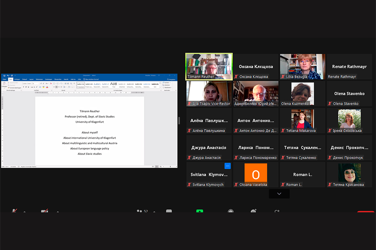
Task: Click Freigeben share button in Word
Action: point(171,80)
